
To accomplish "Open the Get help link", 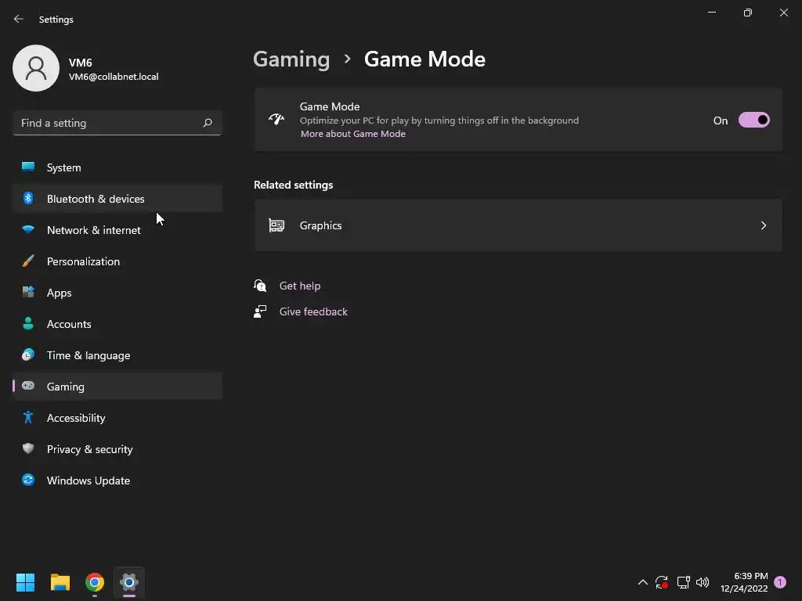I will [300, 286].
